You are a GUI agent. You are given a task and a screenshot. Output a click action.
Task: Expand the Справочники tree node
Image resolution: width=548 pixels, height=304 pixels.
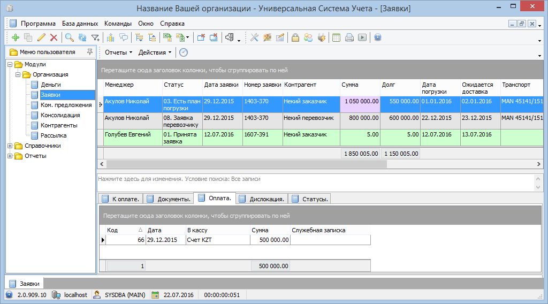10,146
